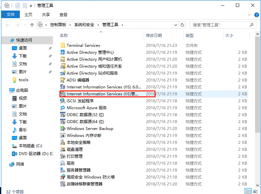The width and height of the screenshot is (261, 194).
Task: Expand the ribbon using the chevron
Action: pos(249,15)
